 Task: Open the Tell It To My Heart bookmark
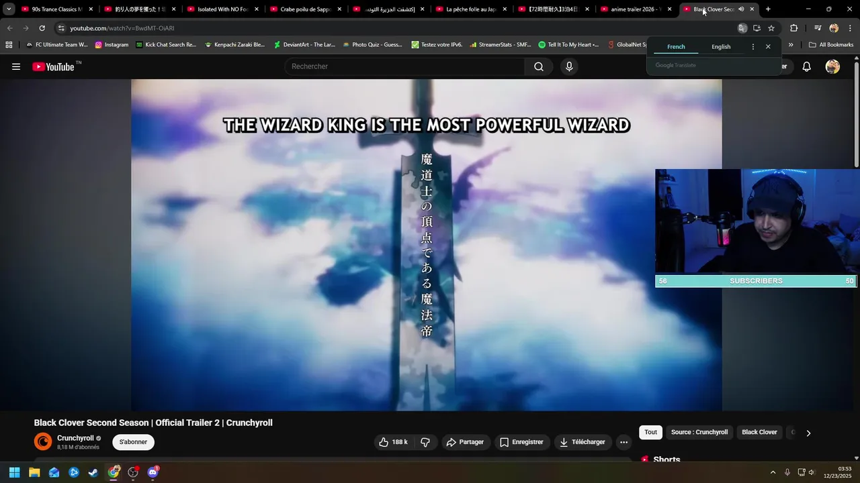coord(568,45)
